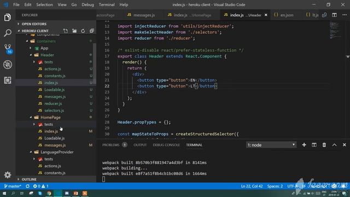350x197 pixels.
Task: Open Windows Start menu
Action: pyautogui.click(x=4, y=193)
